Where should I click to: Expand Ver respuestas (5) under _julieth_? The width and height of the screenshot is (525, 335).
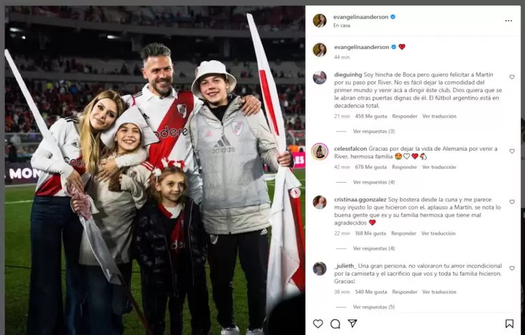coord(374,307)
